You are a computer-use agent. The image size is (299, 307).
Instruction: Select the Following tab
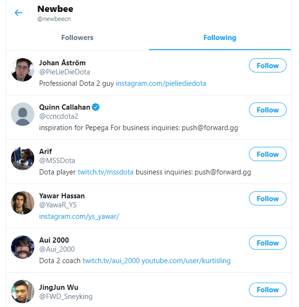tap(219, 38)
